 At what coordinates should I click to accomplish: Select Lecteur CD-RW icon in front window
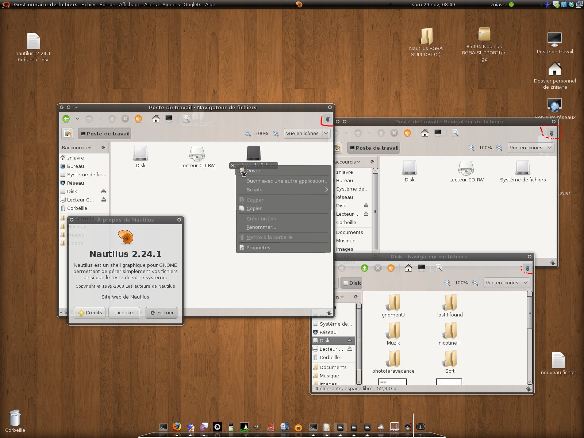[197, 153]
